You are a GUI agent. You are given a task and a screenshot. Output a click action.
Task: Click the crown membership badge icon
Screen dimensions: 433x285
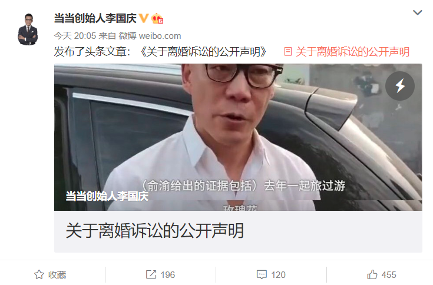pyautogui.click(x=157, y=18)
